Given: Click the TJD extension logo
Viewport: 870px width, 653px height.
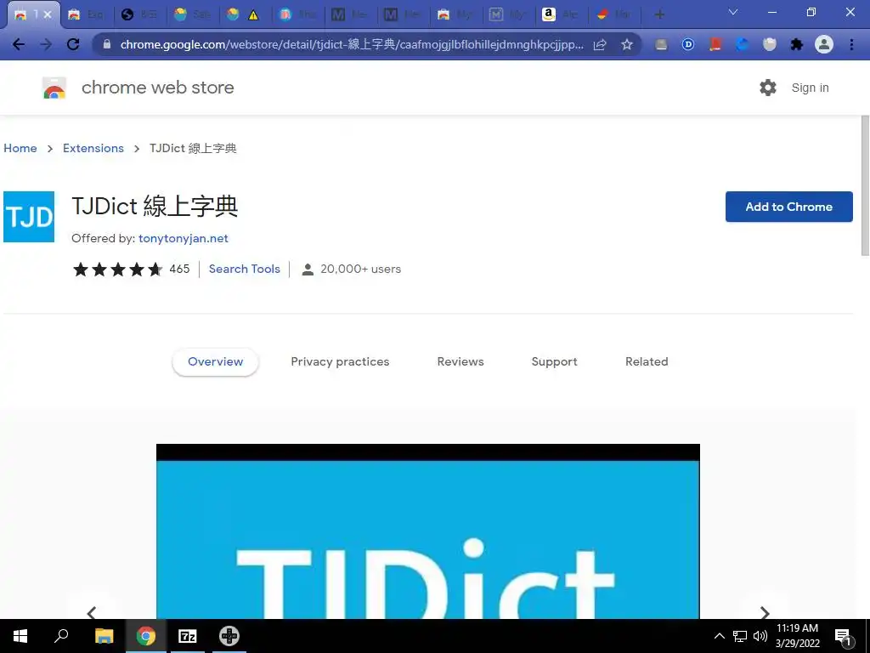Looking at the screenshot, I should pyautogui.click(x=29, y=217).
